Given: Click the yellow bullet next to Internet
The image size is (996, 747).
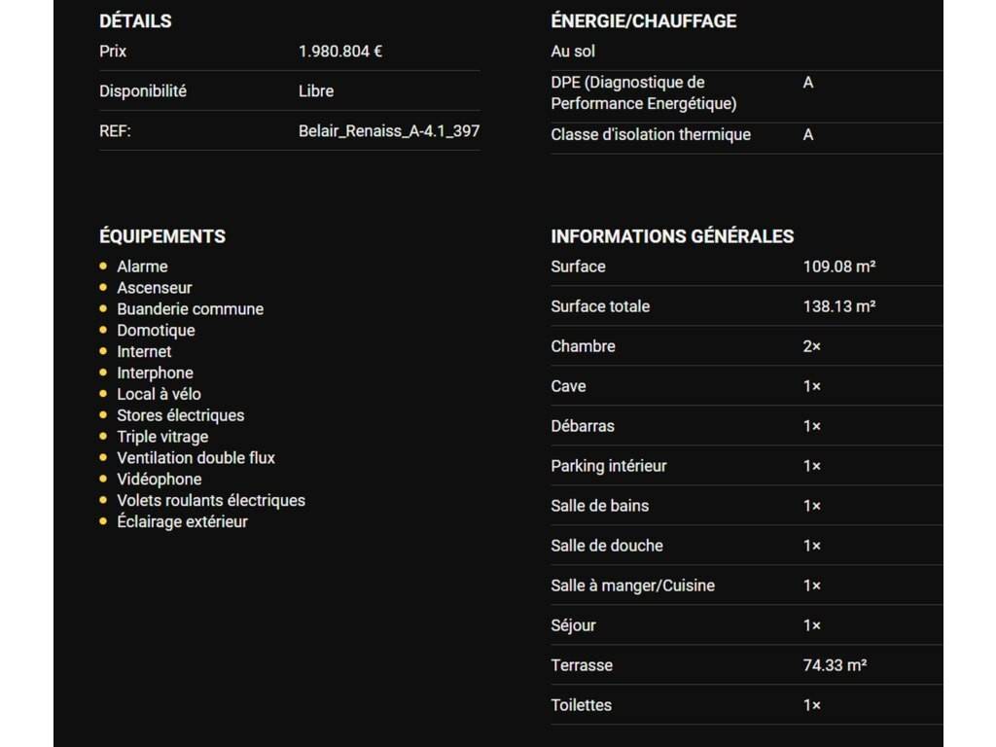Looking at the screenshot, I should [103, 351].
